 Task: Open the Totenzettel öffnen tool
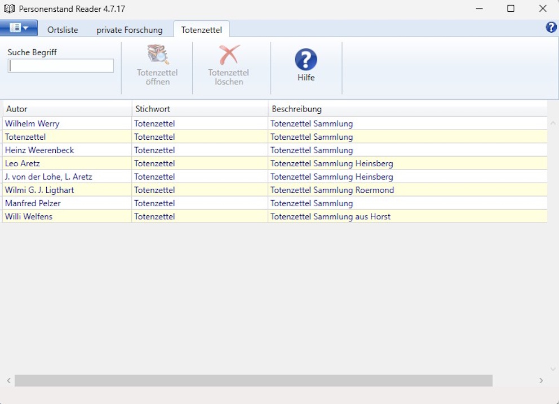157,65
